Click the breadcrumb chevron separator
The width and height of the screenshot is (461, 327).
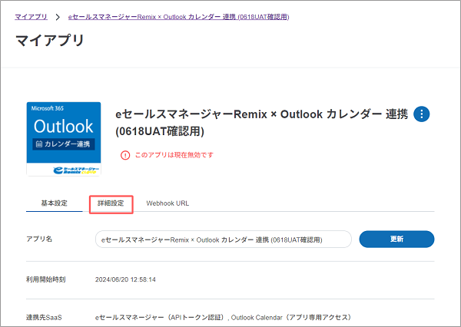58,16
